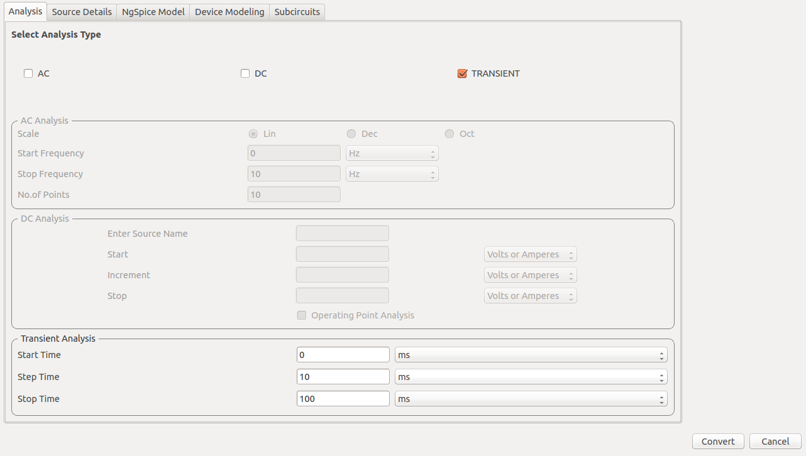Go to the NgSpice Model tab

coord(153,12)
